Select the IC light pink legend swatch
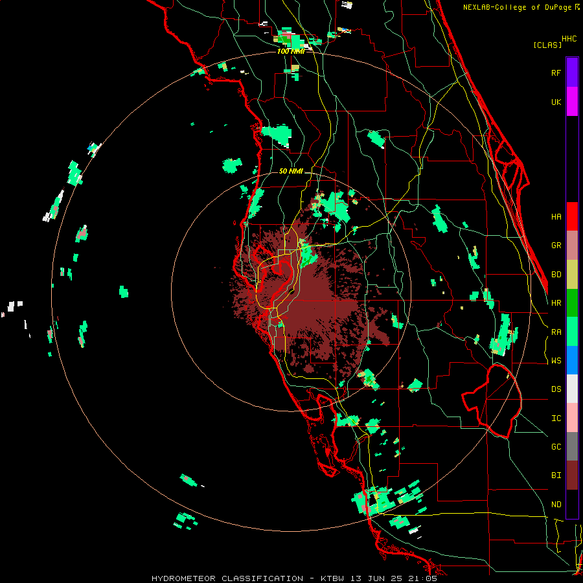This screenshot has height=583, width=583. [x=572, y=418]
